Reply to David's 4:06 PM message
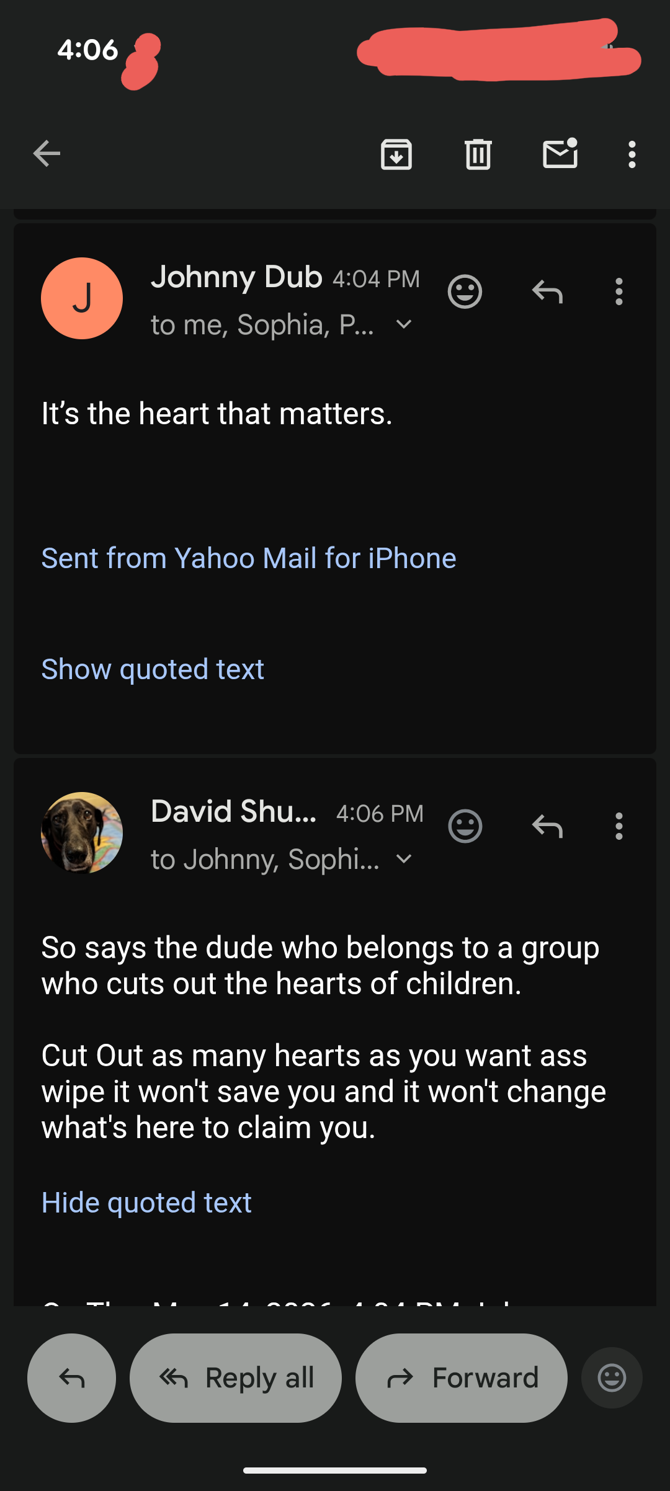670x1491 pixels. [x=547, y=826]
